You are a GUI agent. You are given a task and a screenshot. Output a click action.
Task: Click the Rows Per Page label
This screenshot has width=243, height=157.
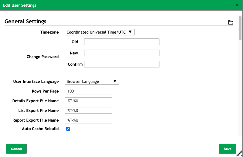(45, 91)
